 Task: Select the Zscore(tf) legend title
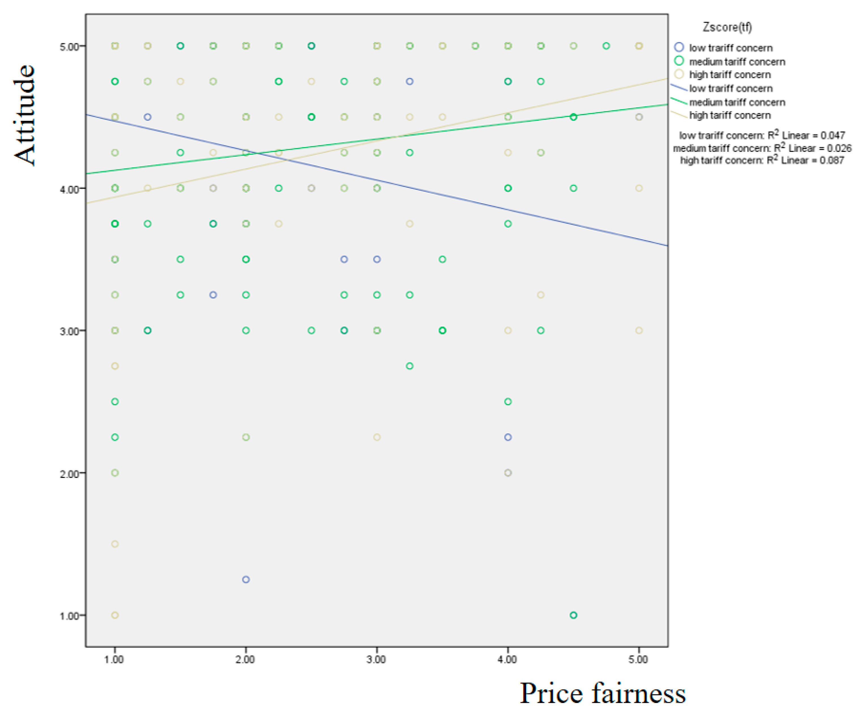point(727,27)
